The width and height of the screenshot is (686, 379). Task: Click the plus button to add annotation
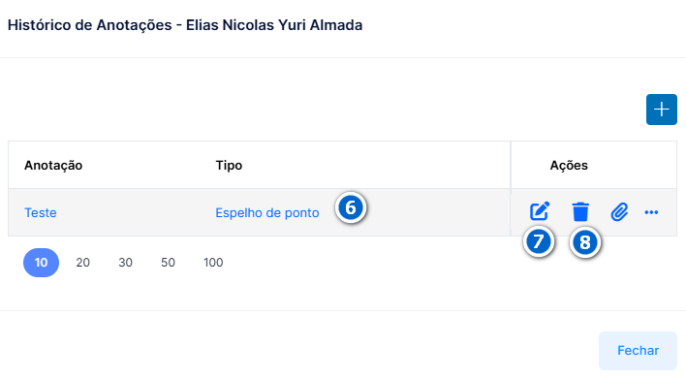(x=662, y=110)
